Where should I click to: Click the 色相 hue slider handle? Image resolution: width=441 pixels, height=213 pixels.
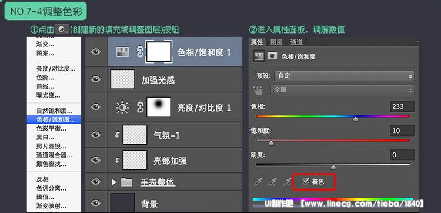click(356, 119)
